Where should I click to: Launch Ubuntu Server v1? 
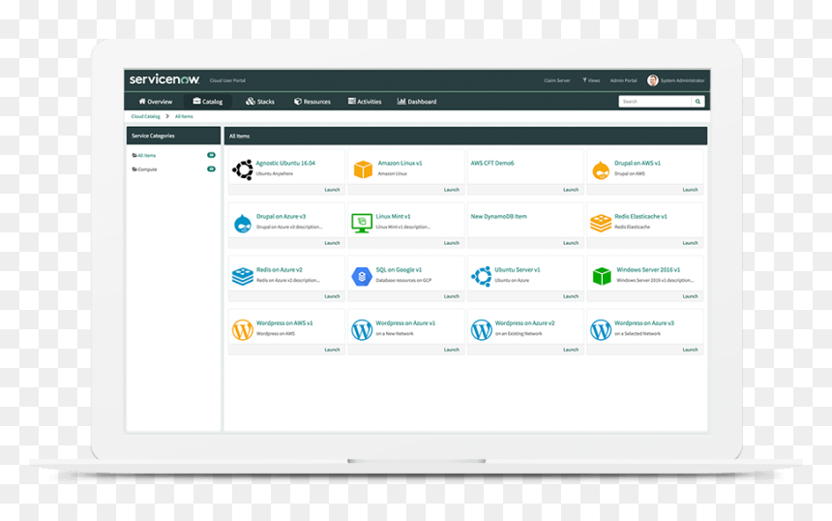tap(571, 296)
